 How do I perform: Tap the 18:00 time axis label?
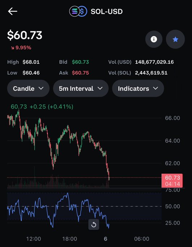(x=70, y=239)
